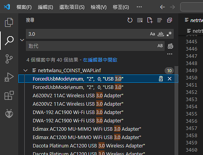
Task: Click the command center search box in title bar
Action: click(x=192, y=7)
